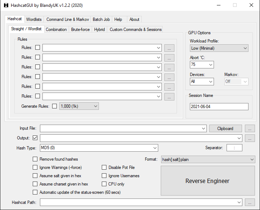Close the HashcatGUI window

point(251,5)
